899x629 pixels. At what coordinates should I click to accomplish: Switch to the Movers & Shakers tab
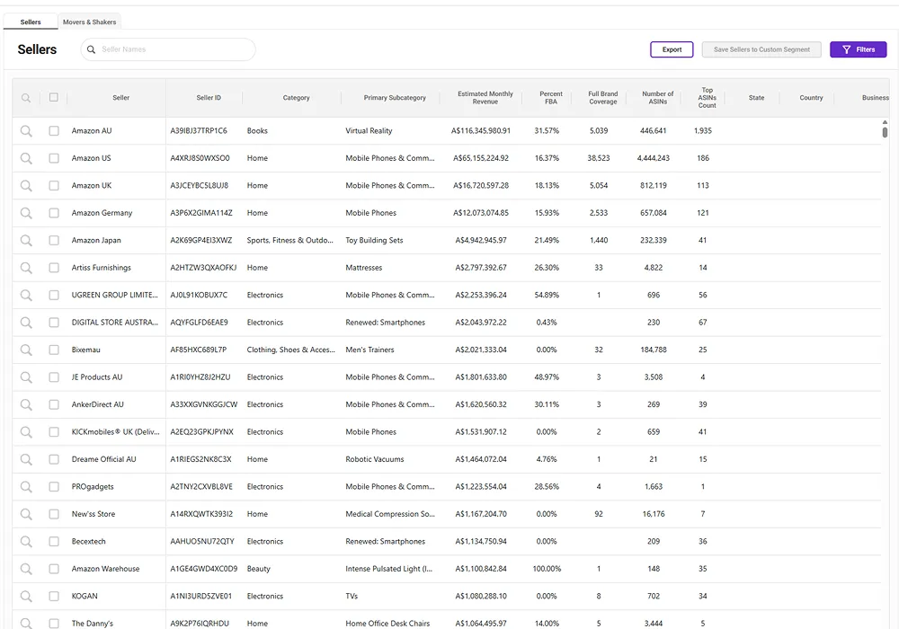pyautogui.click(x=89, y=22)
